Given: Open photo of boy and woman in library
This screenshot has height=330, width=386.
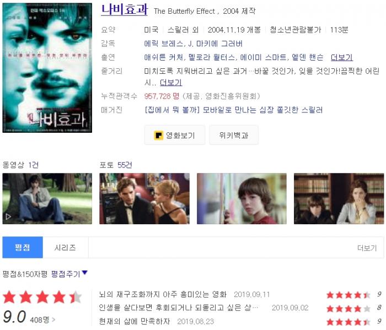Looking at the screenshot, I should click(339, 198).
